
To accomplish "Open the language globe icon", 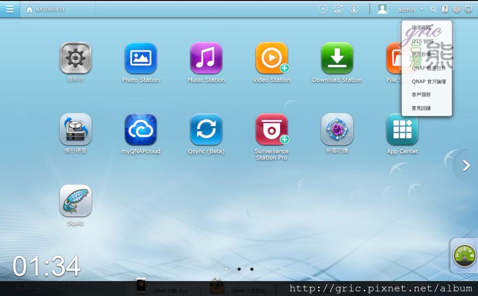I will (x=457, y=9).
